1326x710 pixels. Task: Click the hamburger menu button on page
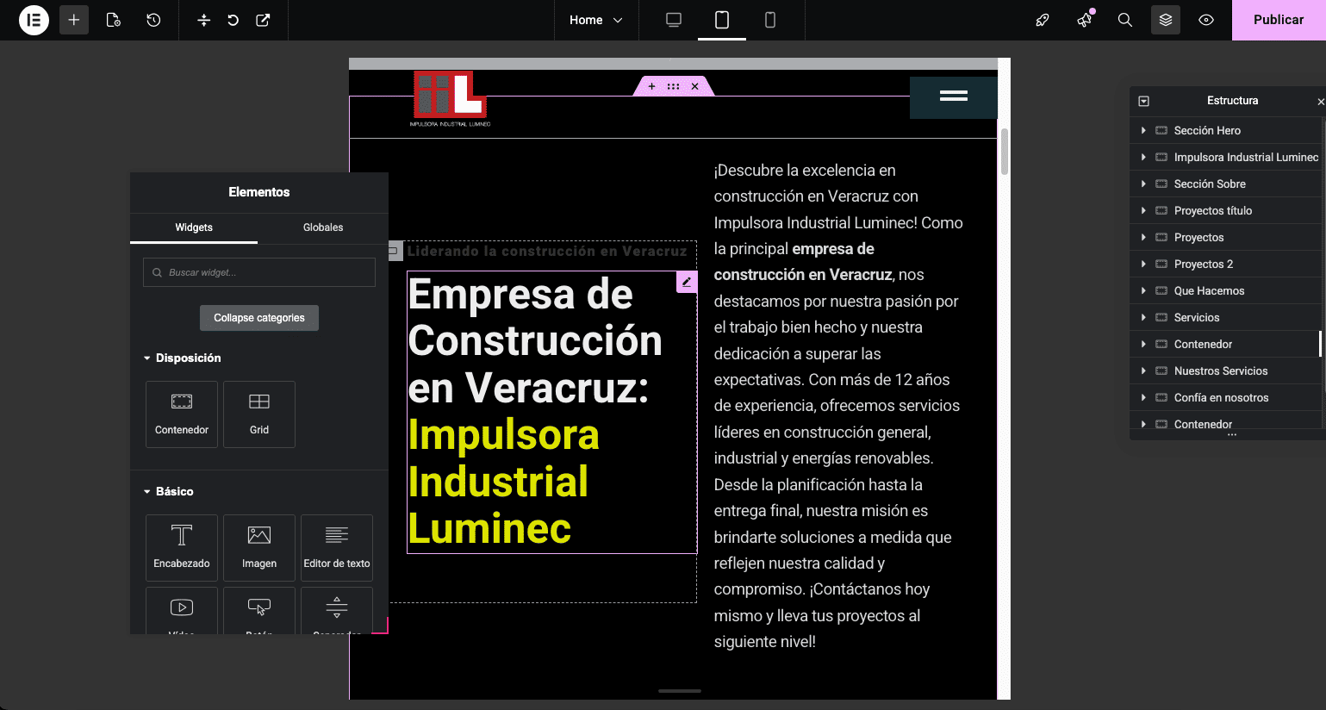(x=954, y=97)
